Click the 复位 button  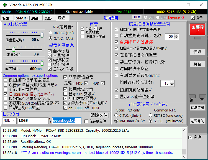[x=197, y=64]
